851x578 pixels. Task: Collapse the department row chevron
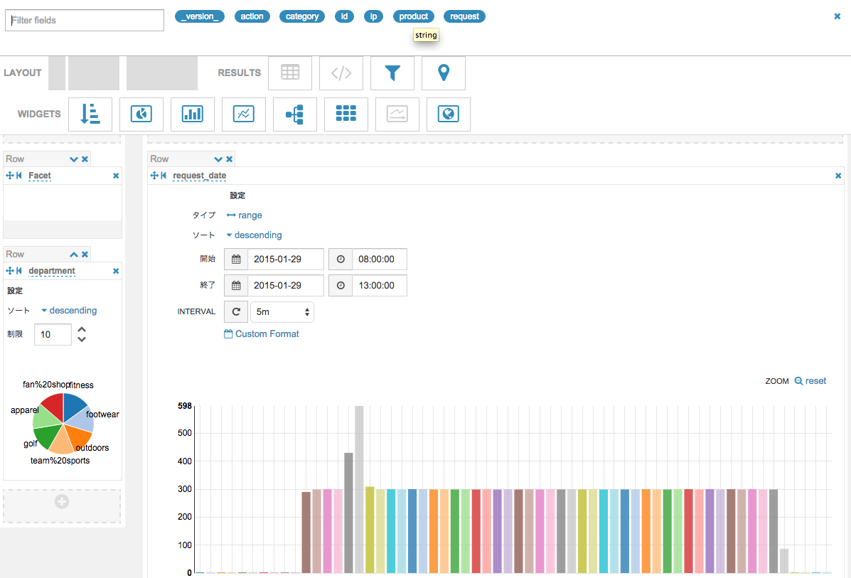point(74,254)
